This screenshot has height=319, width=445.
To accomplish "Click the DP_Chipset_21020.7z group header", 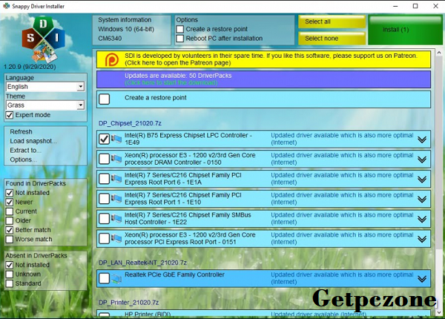I will (130, 123).
